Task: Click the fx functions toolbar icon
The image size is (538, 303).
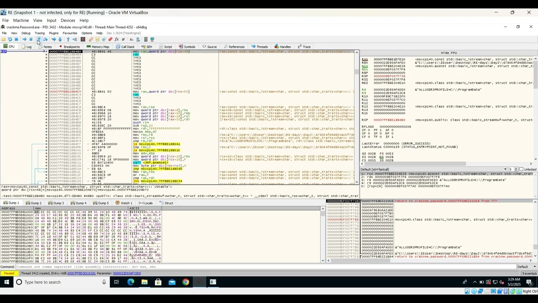Action: [116, 40]
